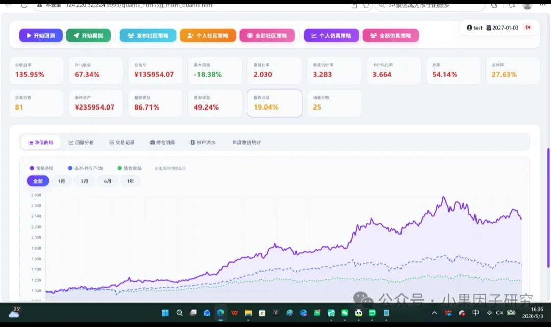Click the 最大回撤 -18.38% value

coord(208,75)
